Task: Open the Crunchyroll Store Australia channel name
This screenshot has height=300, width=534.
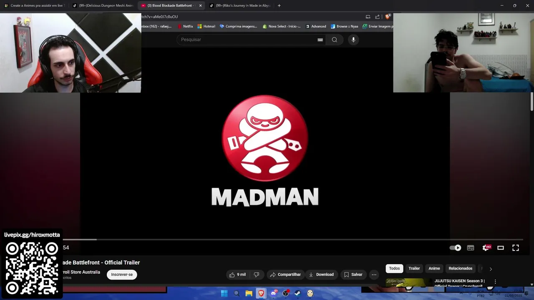Action: coord(81,272)
